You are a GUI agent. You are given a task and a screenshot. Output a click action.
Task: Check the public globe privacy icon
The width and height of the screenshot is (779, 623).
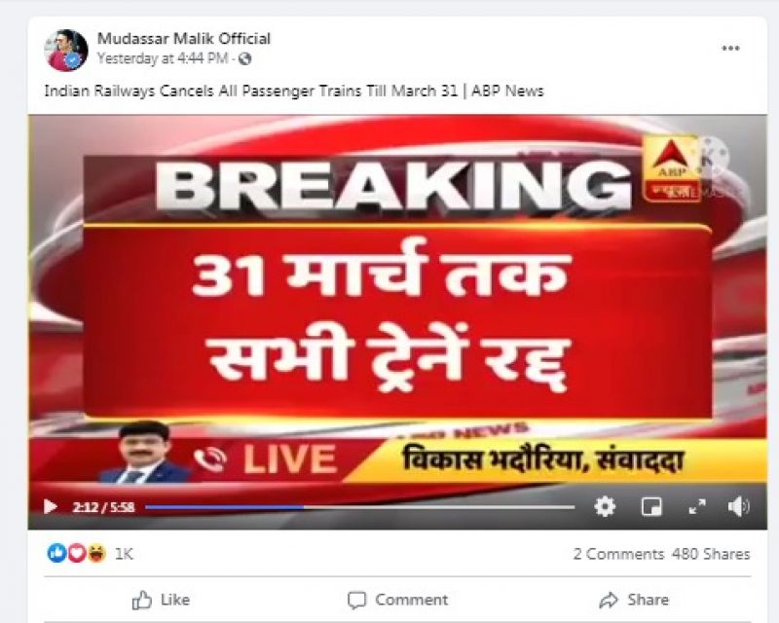(x=244, y=59)
